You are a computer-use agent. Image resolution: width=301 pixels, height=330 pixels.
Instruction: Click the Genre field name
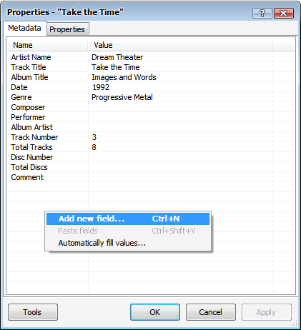click(21, 97)
